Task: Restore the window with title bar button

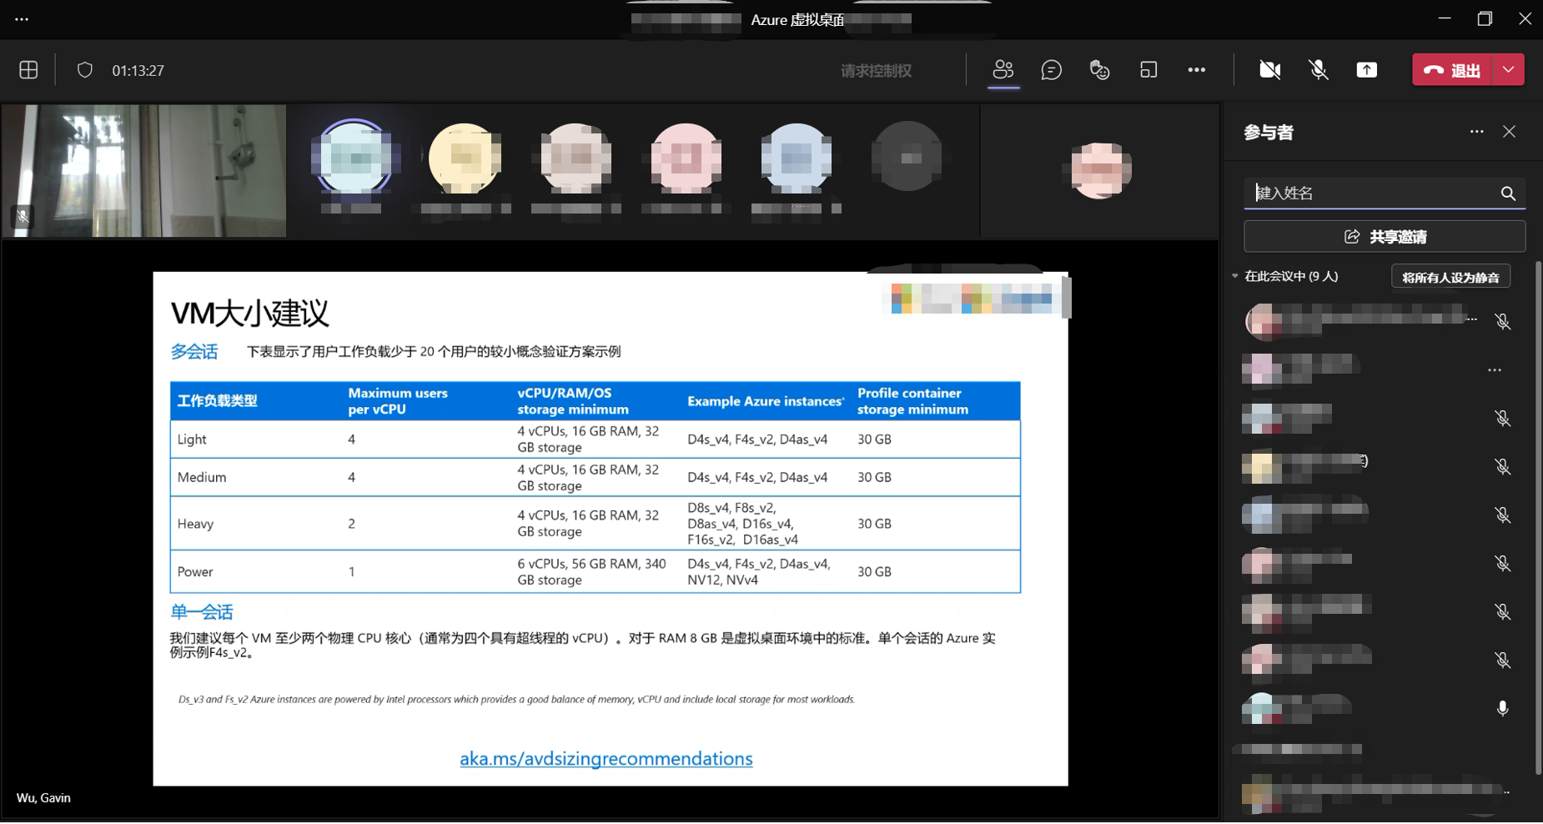Action: tap(1485, 18)
